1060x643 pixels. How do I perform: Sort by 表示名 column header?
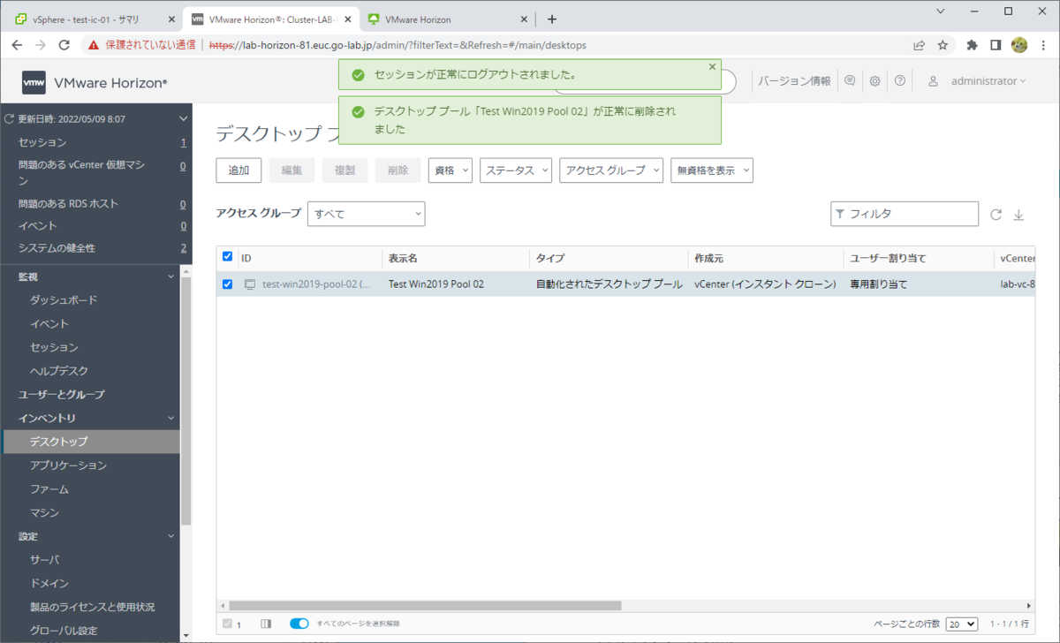tap(403, 258)
